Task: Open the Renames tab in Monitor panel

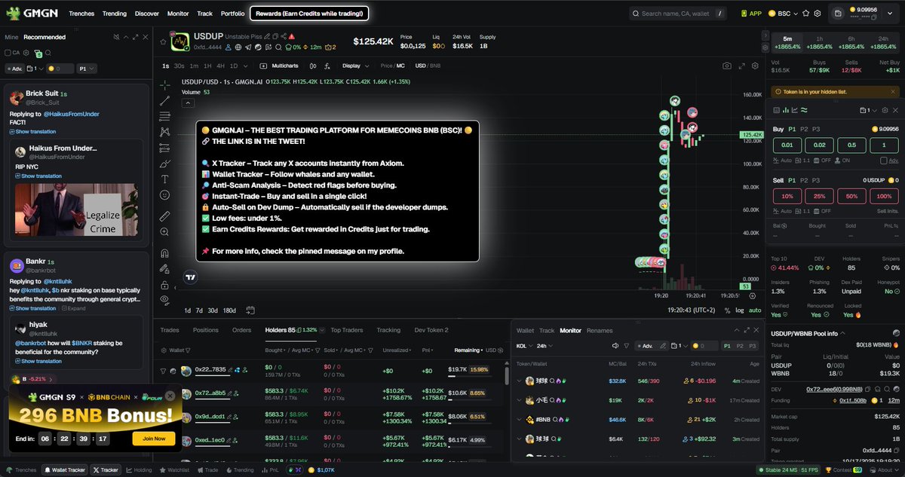Action: click(600, 330)
